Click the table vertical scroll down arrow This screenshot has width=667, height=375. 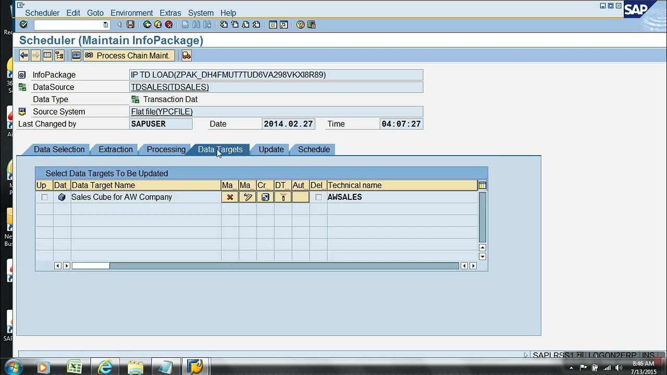pyautogui.click(x=483, y=256)
